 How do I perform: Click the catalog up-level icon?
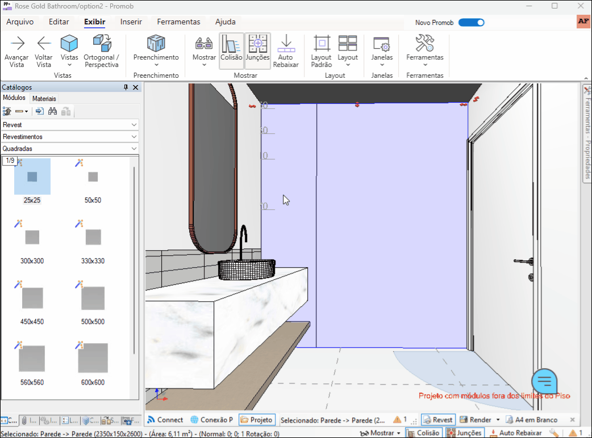click(7, 111)
